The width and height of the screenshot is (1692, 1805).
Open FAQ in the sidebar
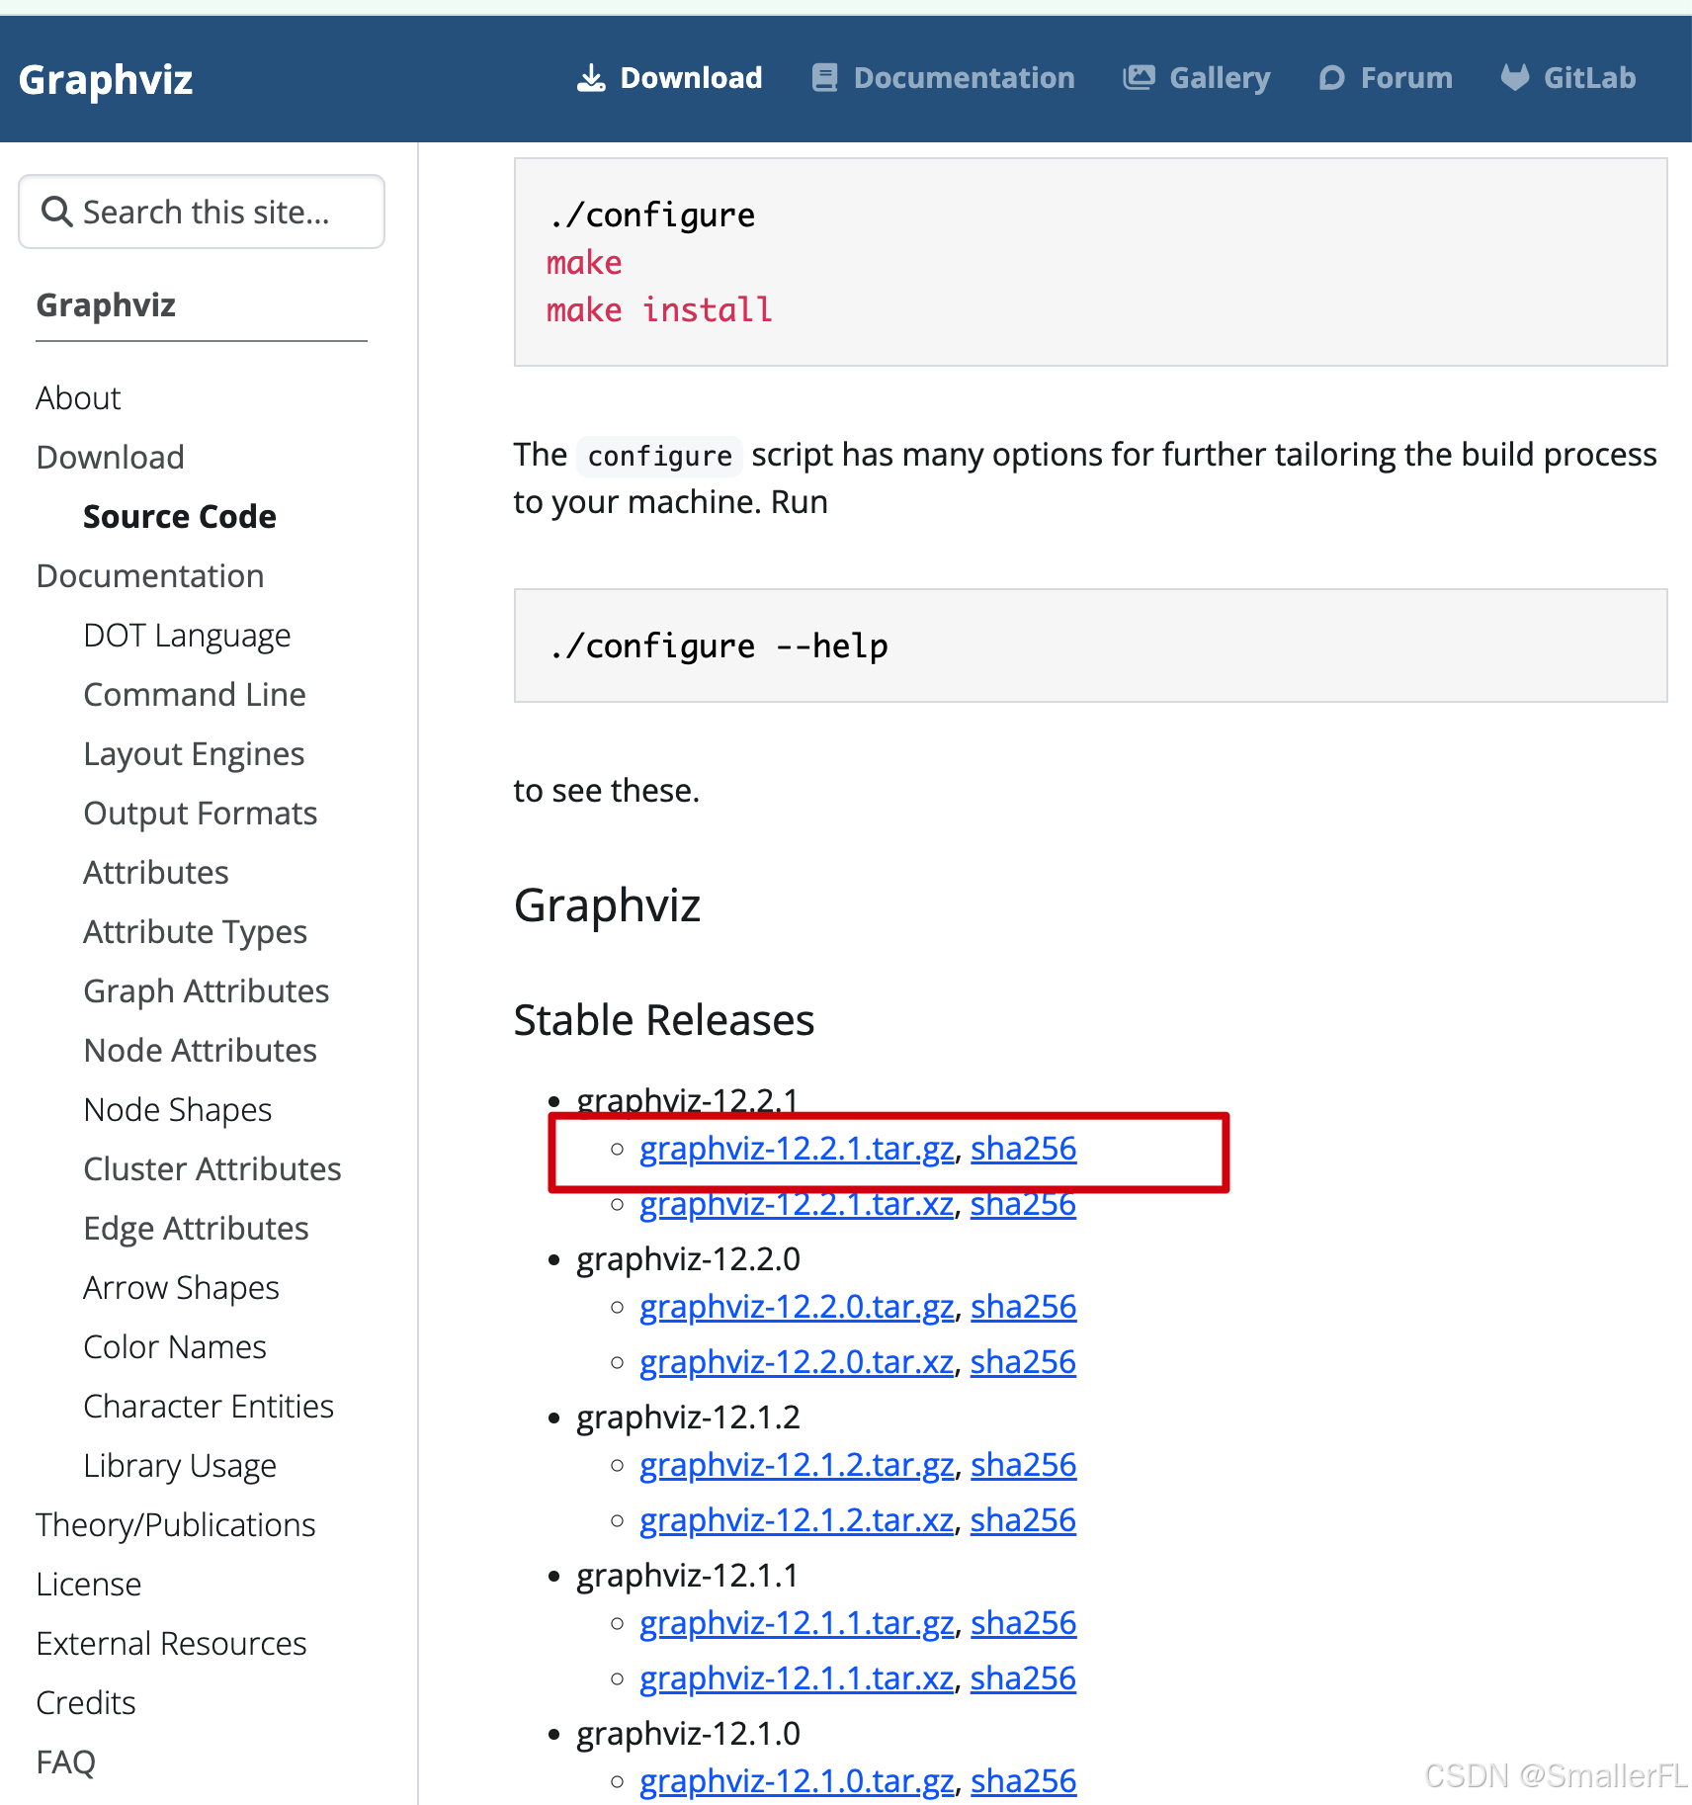pos(66,1762)
